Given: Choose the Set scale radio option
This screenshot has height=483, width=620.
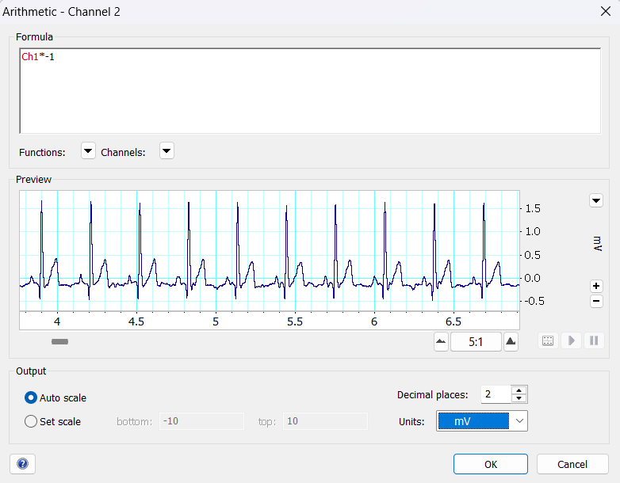Looking at the screenshot, I should point(32,421).
